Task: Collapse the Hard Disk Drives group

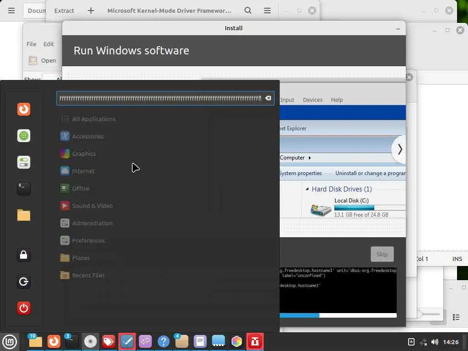Action: 307,189
